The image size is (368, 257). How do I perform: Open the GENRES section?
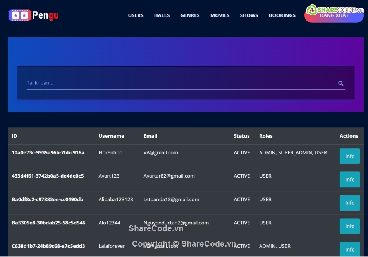(190, 15)
